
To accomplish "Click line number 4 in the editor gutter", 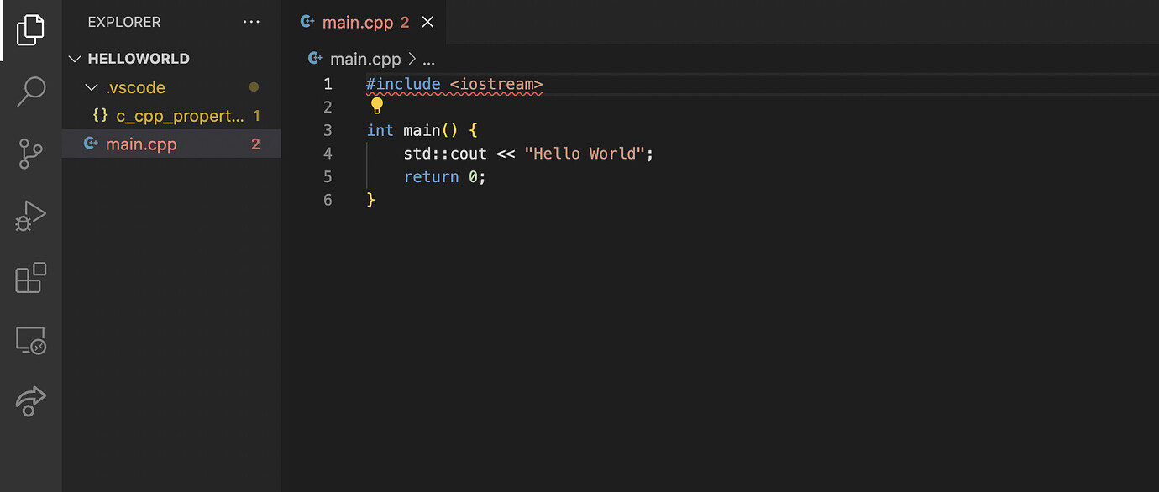I will 328,153.
